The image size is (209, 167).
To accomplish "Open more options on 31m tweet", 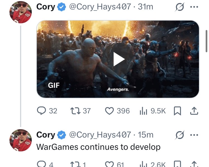I will click(x=194, y=7).
